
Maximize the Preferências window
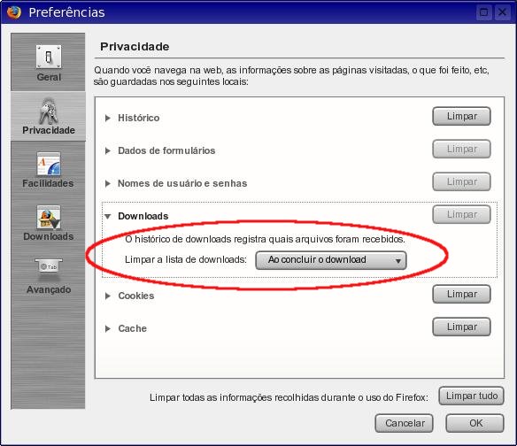483,12
